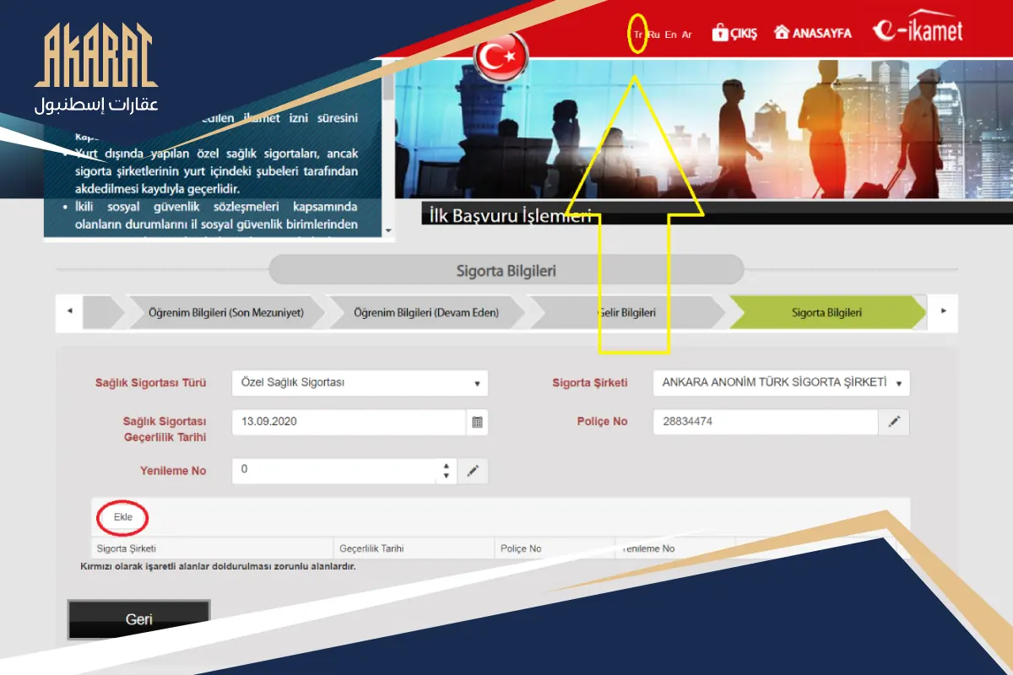Open the Öğrenim Bilgileri (Son Mezuniyet) step
1013x675 pixels.
point(225,312)
